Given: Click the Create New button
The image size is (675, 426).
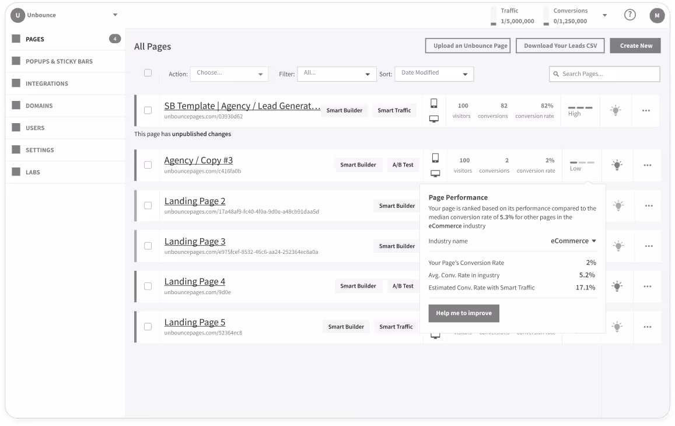Looking at the screenshot, I should pyautogui.click(x=635, y=46).
